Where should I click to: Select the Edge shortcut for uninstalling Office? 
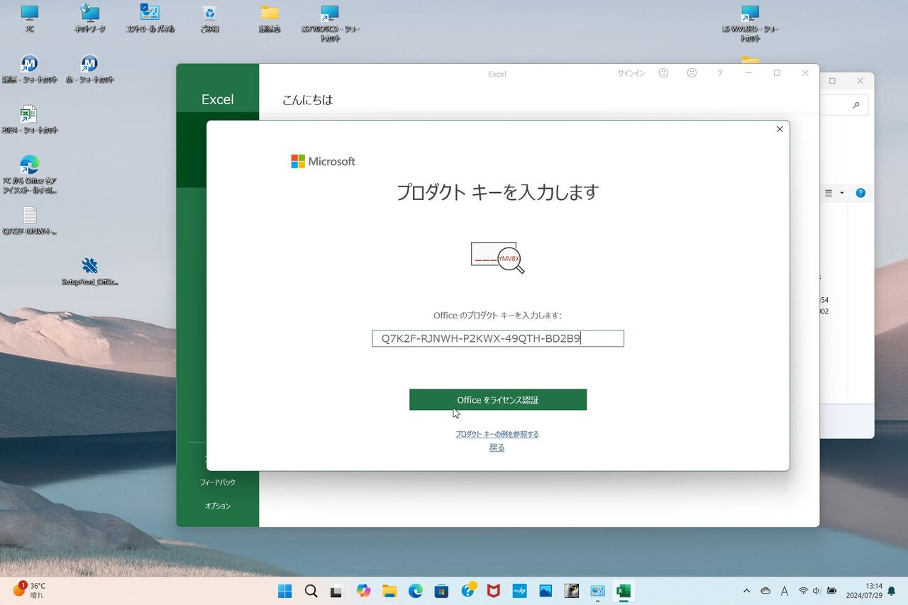(x=30, y=174)
